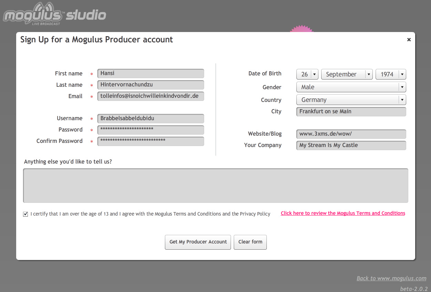Click the Email input field

pyautogui.click(x=151, y=96)
